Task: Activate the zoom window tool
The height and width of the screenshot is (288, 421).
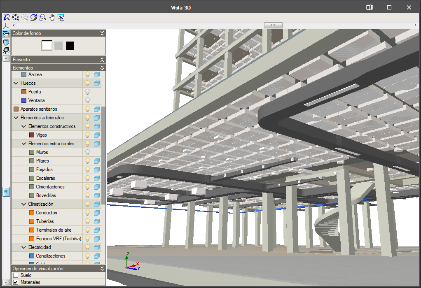Action: [43, 17]
